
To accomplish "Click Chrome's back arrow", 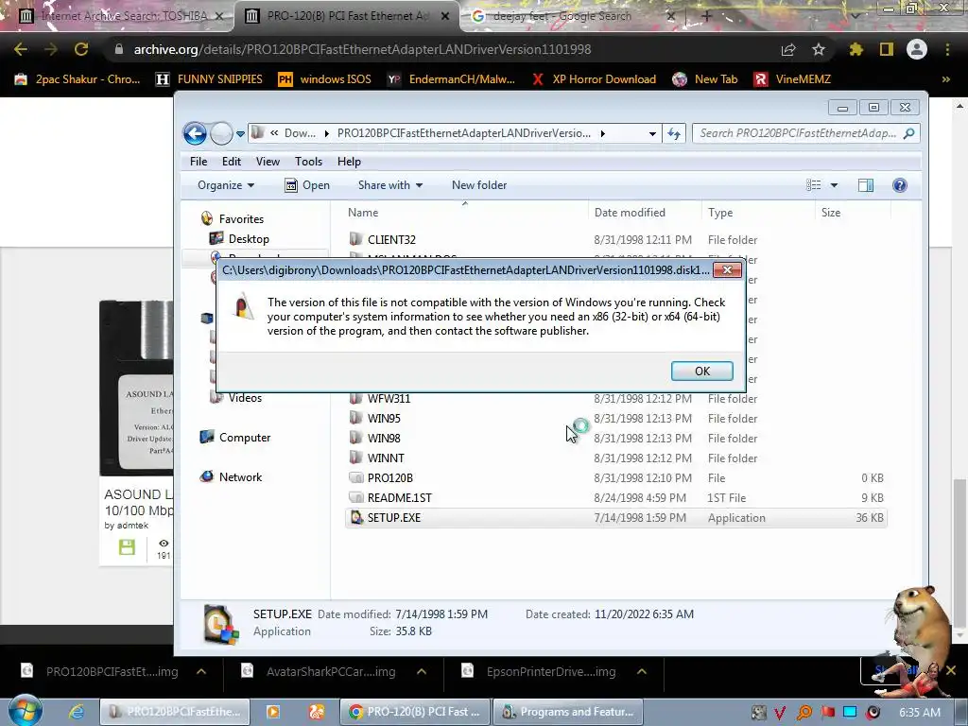I will pyautogui.click(x=21, y=49).
